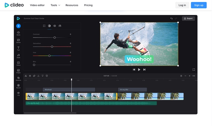Image resolution: width=212 pixels, height=126 pixels.
Task: Open the Audio section in sidebar
Action: tap(19, 56)
